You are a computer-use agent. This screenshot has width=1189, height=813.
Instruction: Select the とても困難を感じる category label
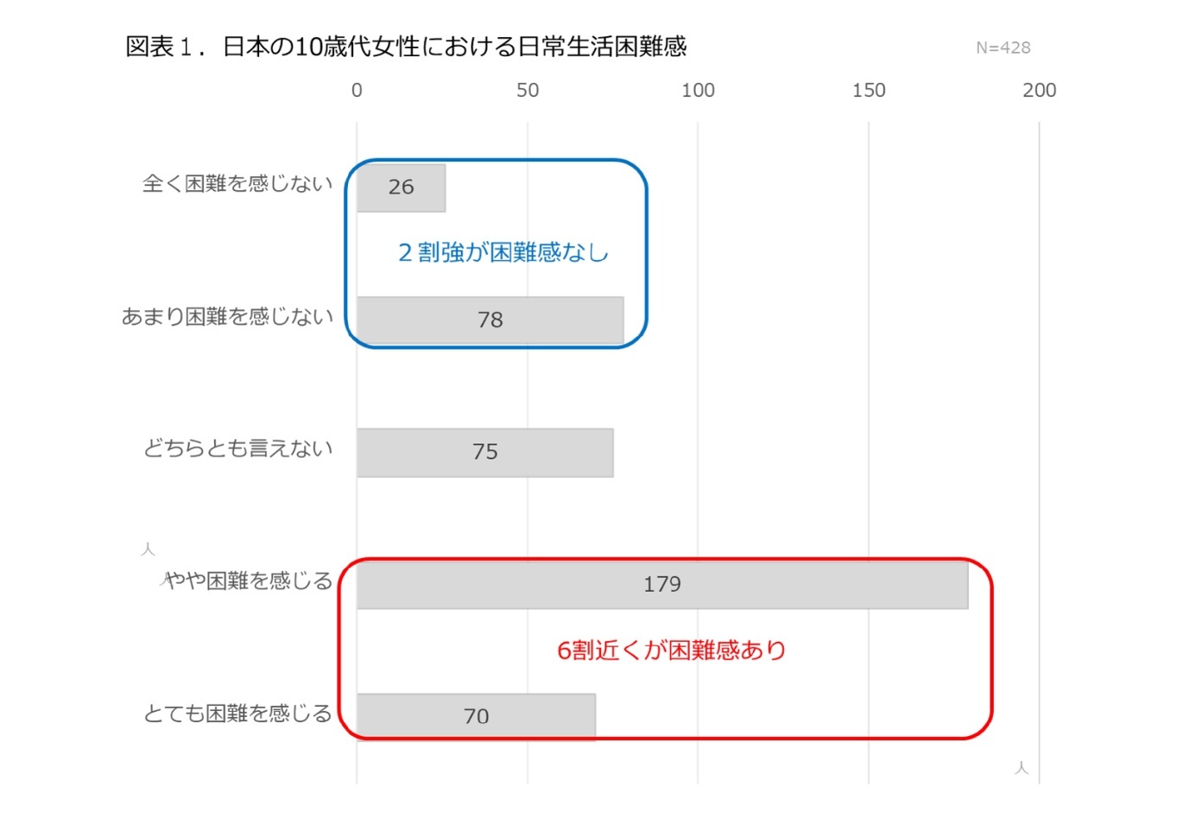[x=237, y=714]
